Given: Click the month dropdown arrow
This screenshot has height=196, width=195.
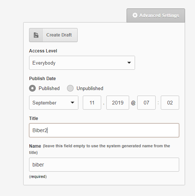Looking at the screenshot, I should 72,103.
